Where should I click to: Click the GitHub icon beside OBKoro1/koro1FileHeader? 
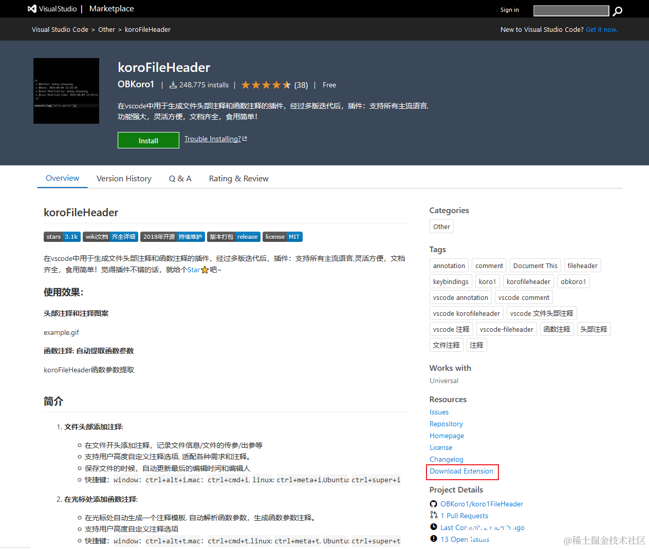(x=434, y=504)
